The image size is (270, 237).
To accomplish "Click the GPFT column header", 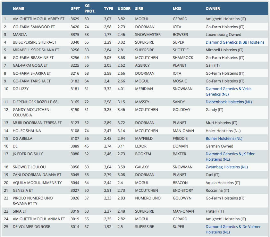I will point(75,9).
